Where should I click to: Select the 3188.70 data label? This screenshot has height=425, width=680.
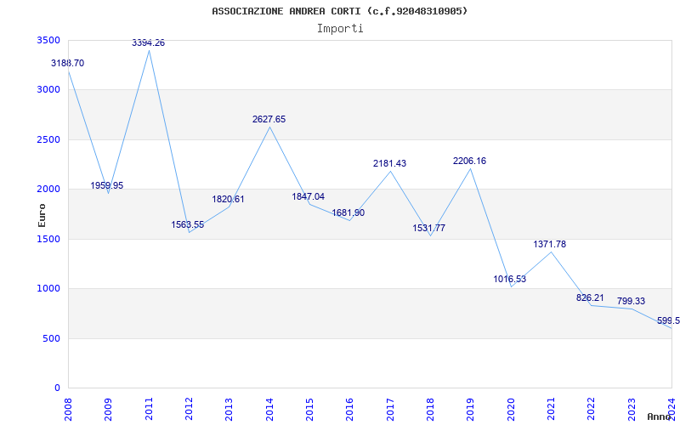click(68, 63)
